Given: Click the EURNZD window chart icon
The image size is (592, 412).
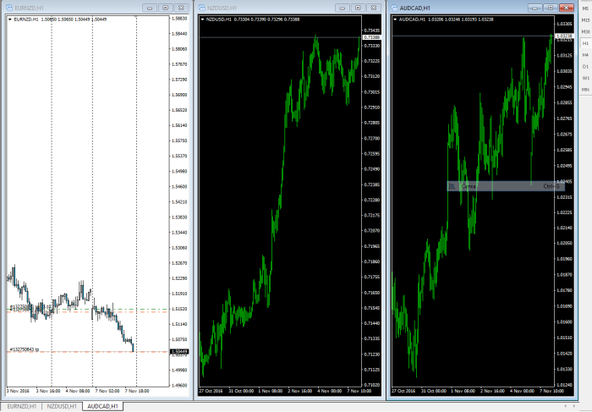Looking at the screenshot, I should coord(9,8).
